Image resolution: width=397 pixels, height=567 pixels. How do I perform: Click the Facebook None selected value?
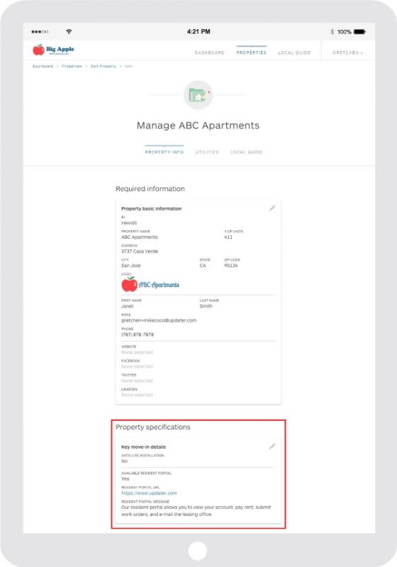pos(137,366)
